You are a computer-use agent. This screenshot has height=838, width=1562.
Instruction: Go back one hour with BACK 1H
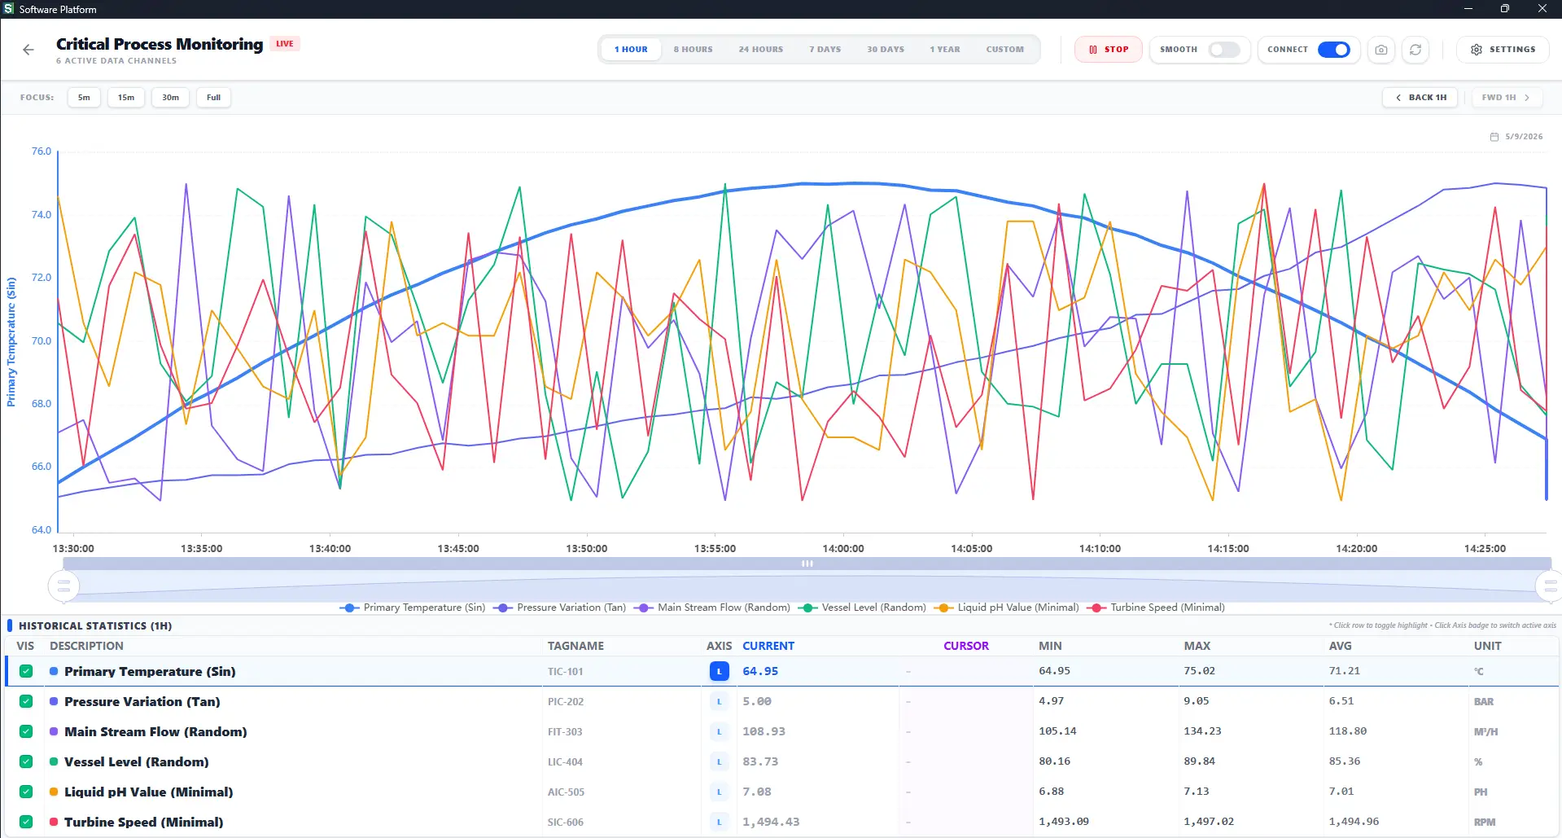coord(1420,98)
